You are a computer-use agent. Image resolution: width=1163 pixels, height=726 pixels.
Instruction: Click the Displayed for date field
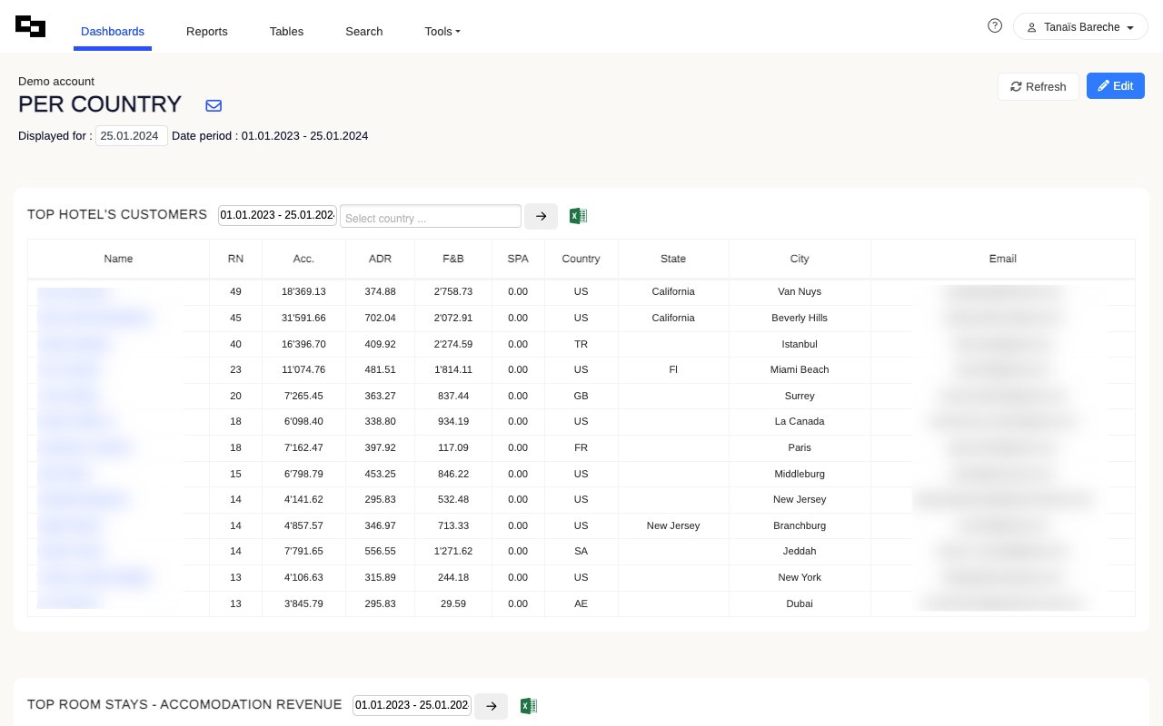click(131, 136)
